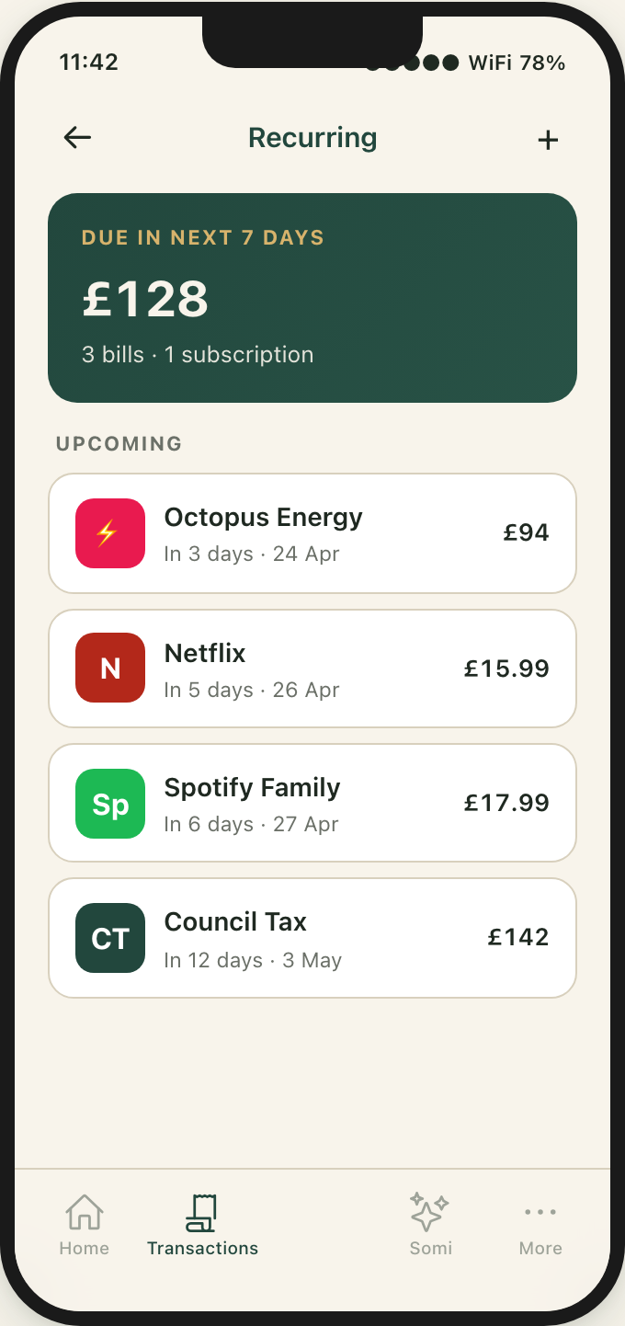Open the Spotify Family icon
The width and height of the screenshot is (625, 1326).
pos(109,803)
